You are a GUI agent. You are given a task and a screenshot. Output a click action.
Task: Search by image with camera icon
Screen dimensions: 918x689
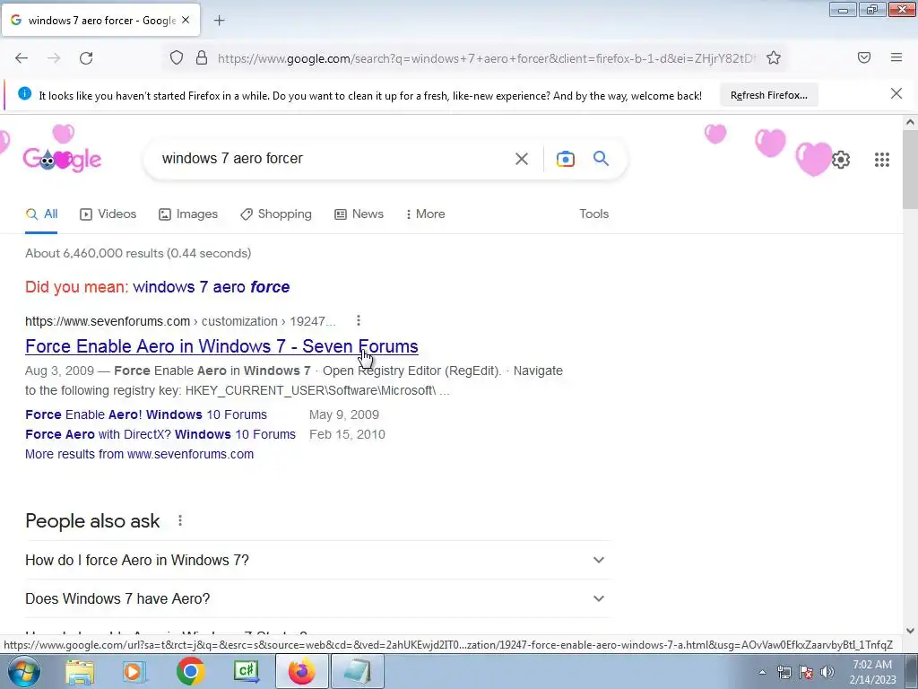(x=565, y=159)
